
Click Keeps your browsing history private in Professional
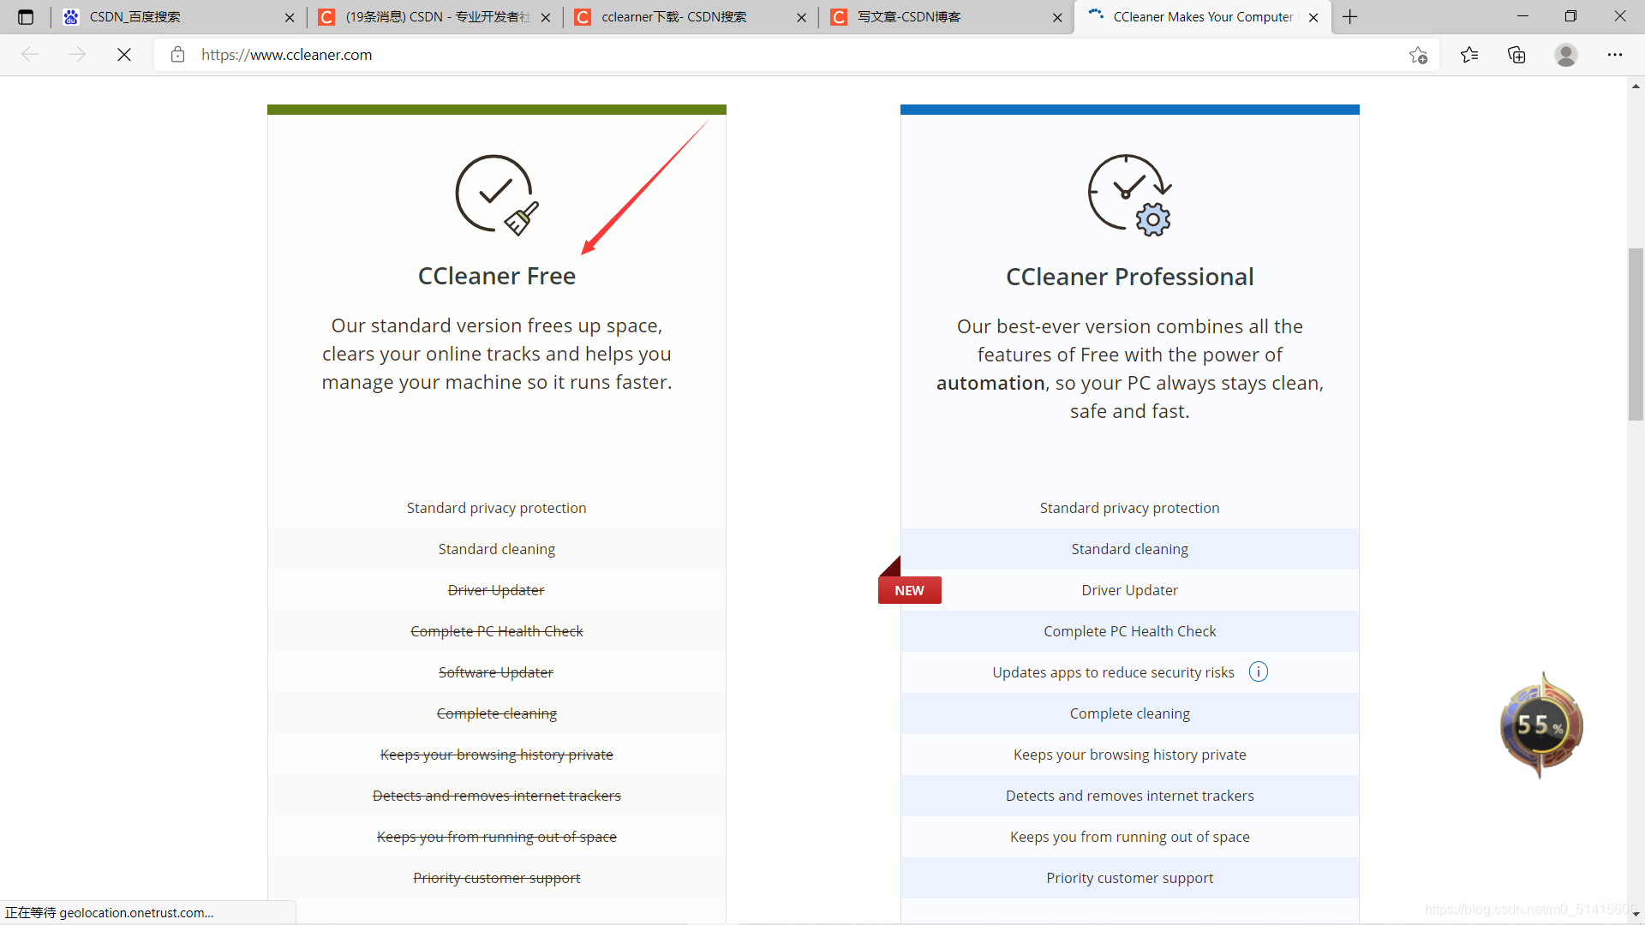(x=1129, y=755)
